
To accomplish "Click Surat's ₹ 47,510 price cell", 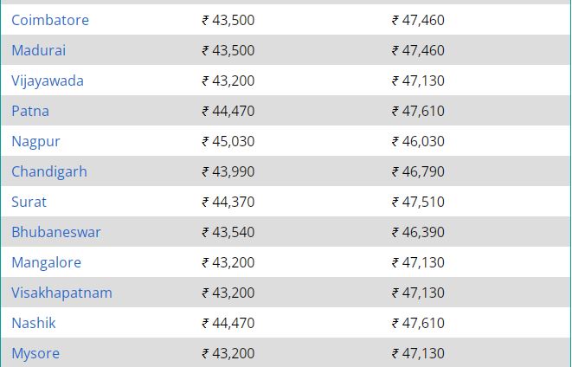I will click(x=419, y=202).
